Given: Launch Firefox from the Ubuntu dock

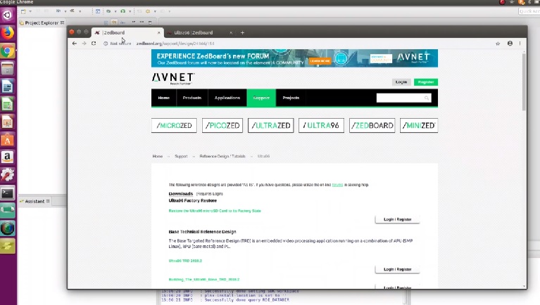Looking at the screenshot, I should 8,32.
